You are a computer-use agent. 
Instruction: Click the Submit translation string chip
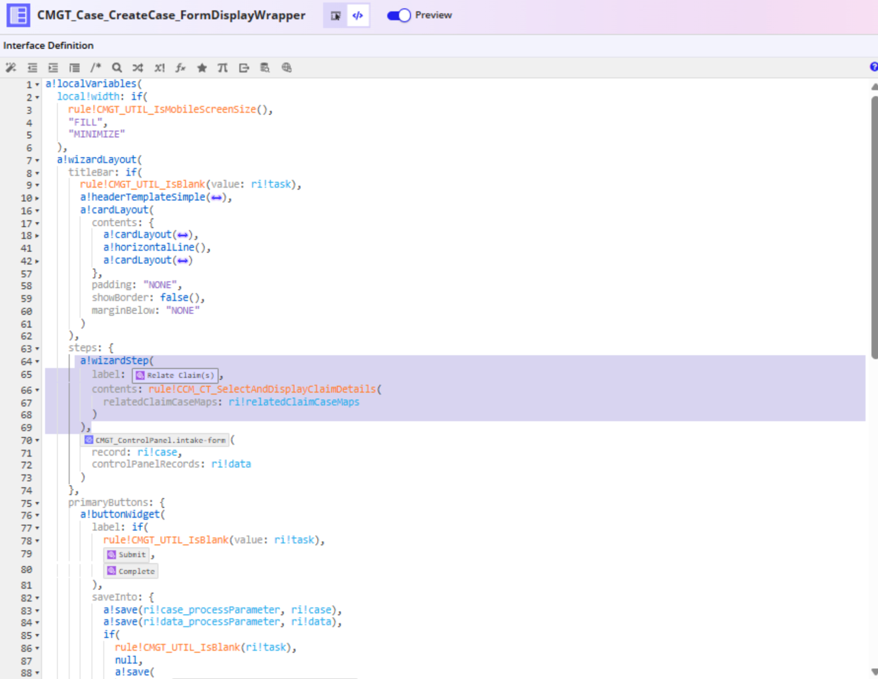pos(127,554)
